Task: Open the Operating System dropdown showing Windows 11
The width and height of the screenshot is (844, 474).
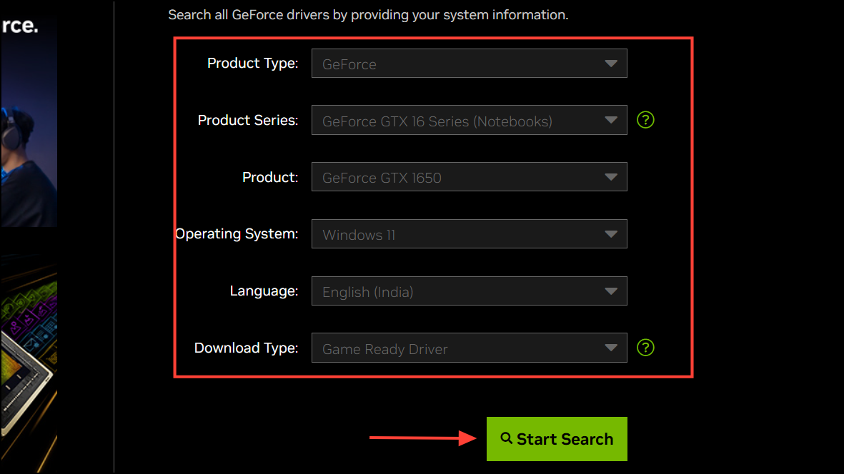Action: point(469,234)
